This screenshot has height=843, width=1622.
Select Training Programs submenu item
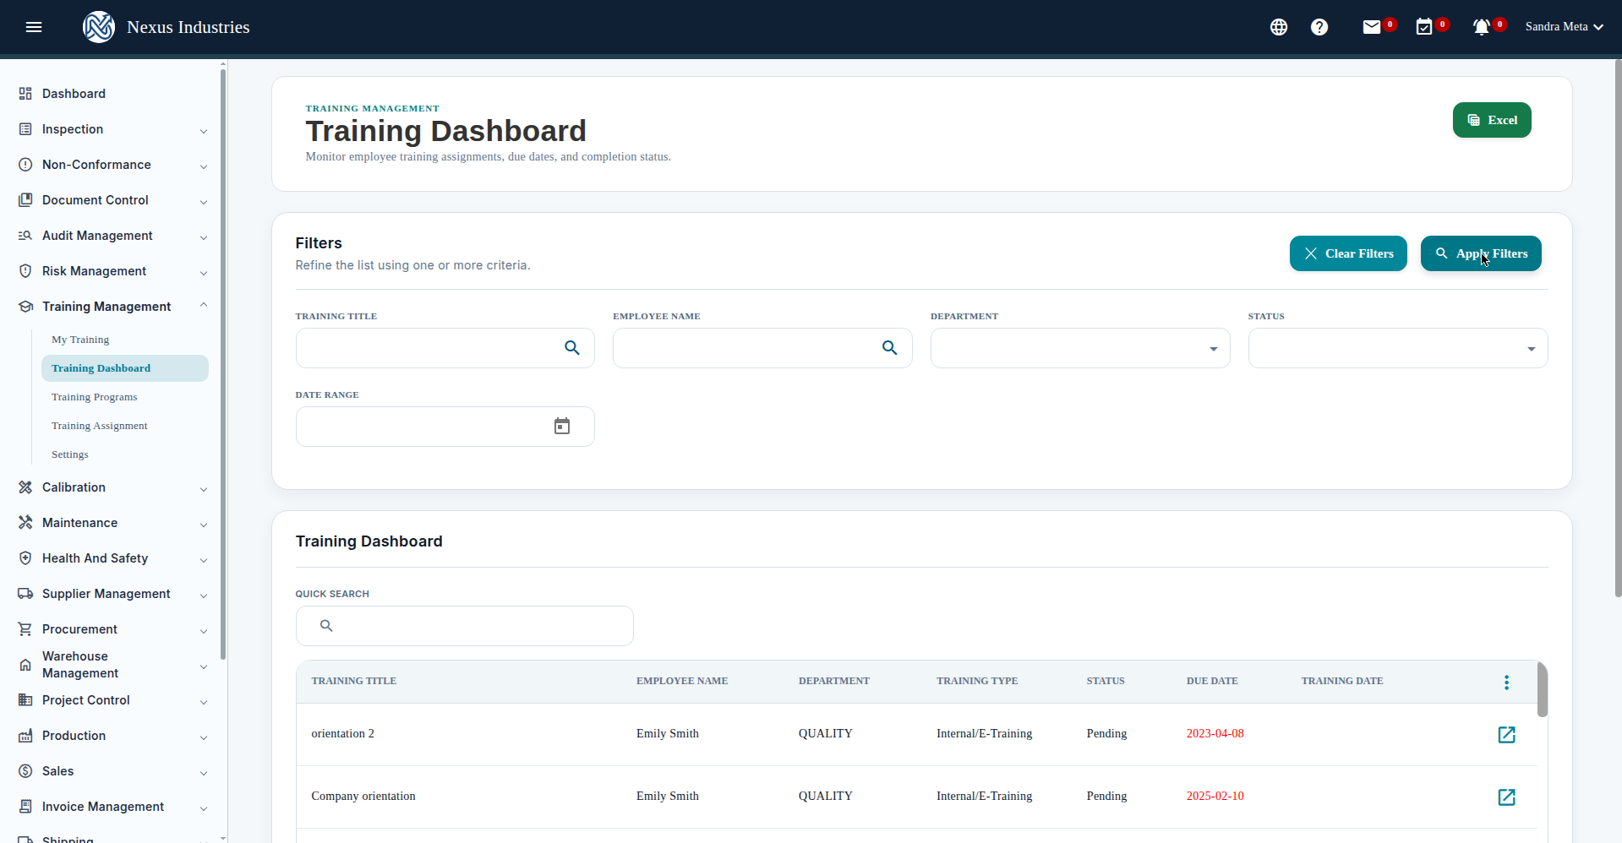[94, 397]
